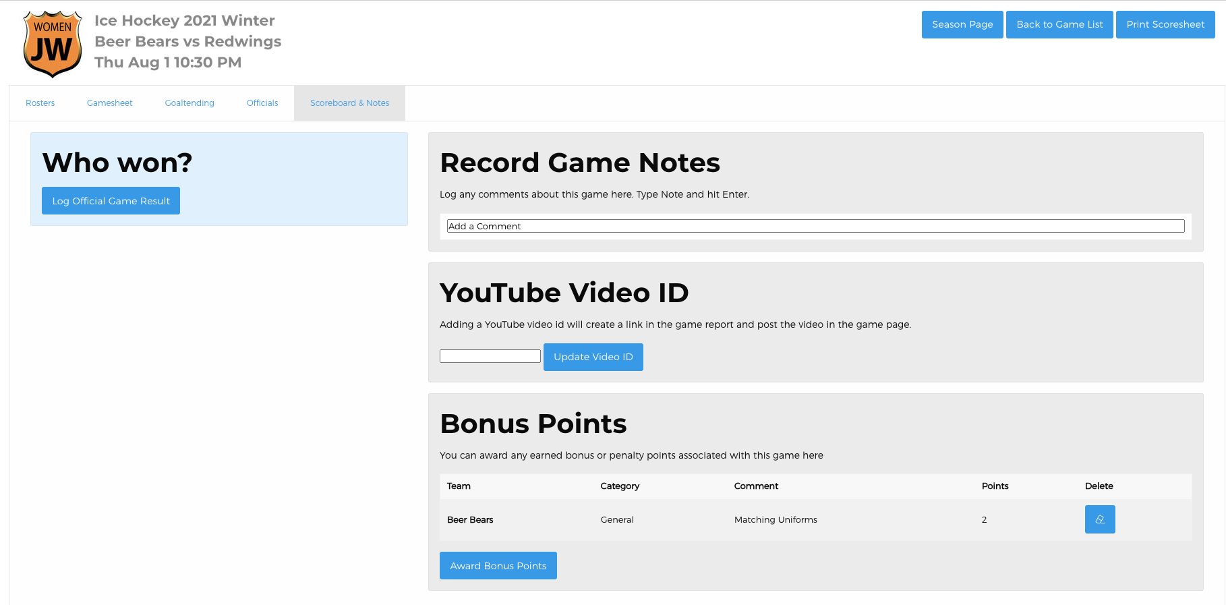Go Back to Game List
The height and width of the screenshot is (605, 1226).
click(1059, 24)
